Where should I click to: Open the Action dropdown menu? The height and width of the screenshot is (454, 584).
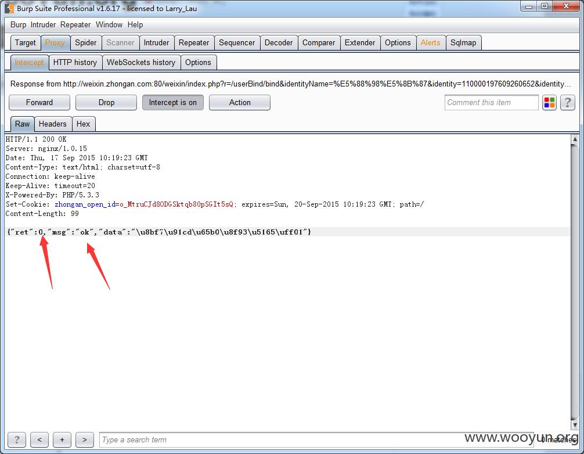(240, 102)
